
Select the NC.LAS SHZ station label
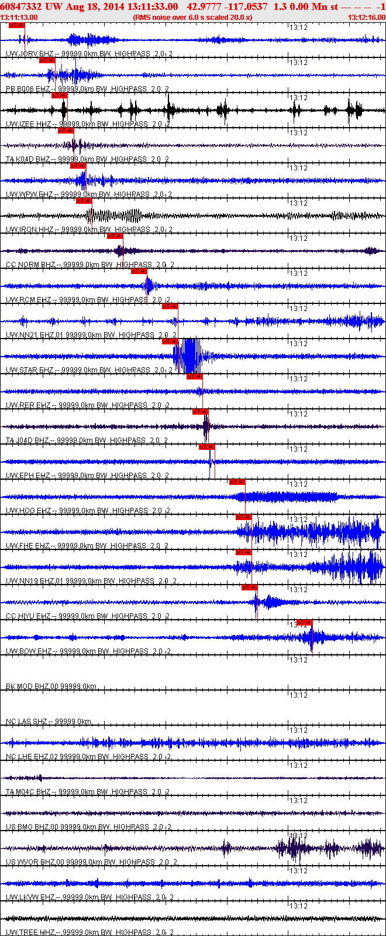(x=49, y=722)
